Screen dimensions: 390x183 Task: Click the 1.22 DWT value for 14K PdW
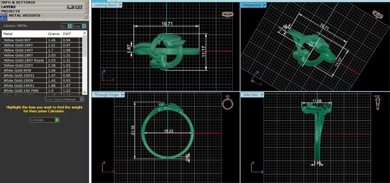point(66,91)
